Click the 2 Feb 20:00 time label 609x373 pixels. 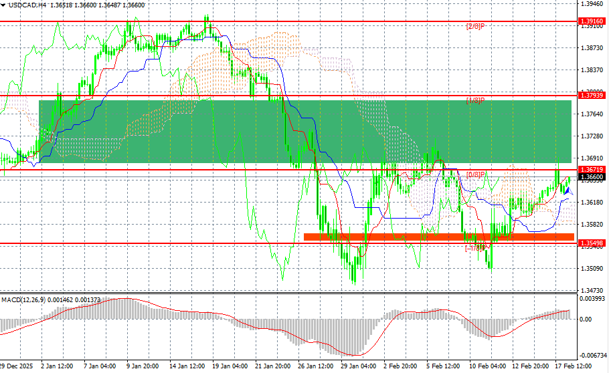(400, 366)
